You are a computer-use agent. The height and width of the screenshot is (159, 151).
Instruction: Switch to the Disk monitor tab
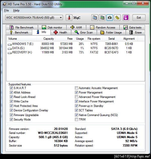(x=52, y=27)
